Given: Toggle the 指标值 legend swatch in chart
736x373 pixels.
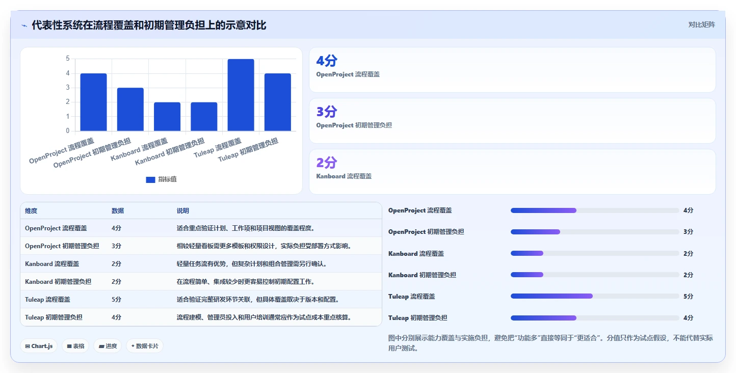Looking at the screenshot, I should 150,179.
